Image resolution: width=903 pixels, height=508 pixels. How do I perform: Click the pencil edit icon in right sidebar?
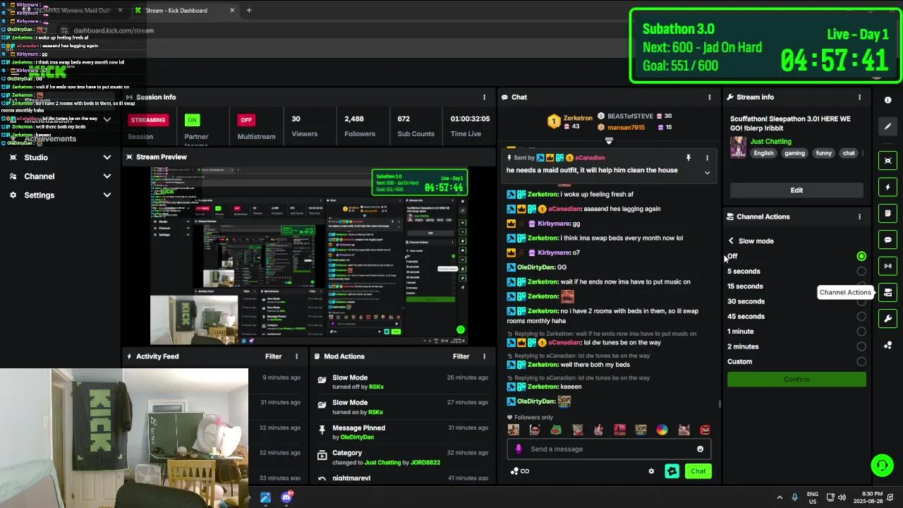click(887, 126)
